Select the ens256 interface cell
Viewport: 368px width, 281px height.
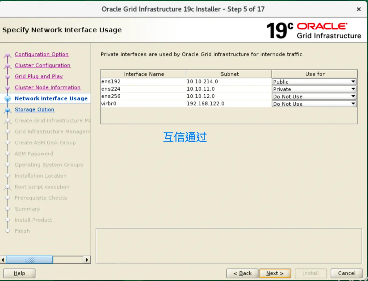[x=143, y=96]
